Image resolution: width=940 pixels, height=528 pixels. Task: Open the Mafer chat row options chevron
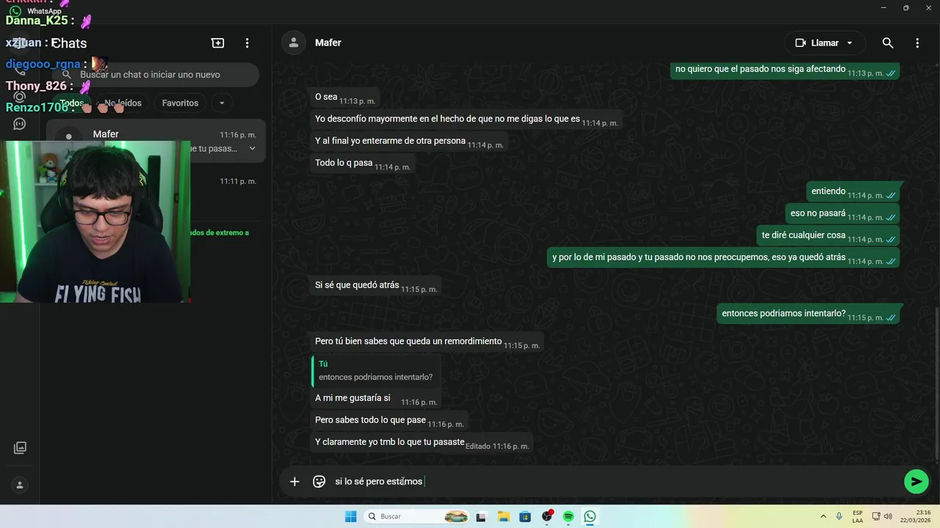[252, 148]
